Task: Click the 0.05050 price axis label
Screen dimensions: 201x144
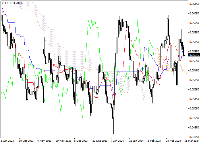Action: tap(194, 109)
